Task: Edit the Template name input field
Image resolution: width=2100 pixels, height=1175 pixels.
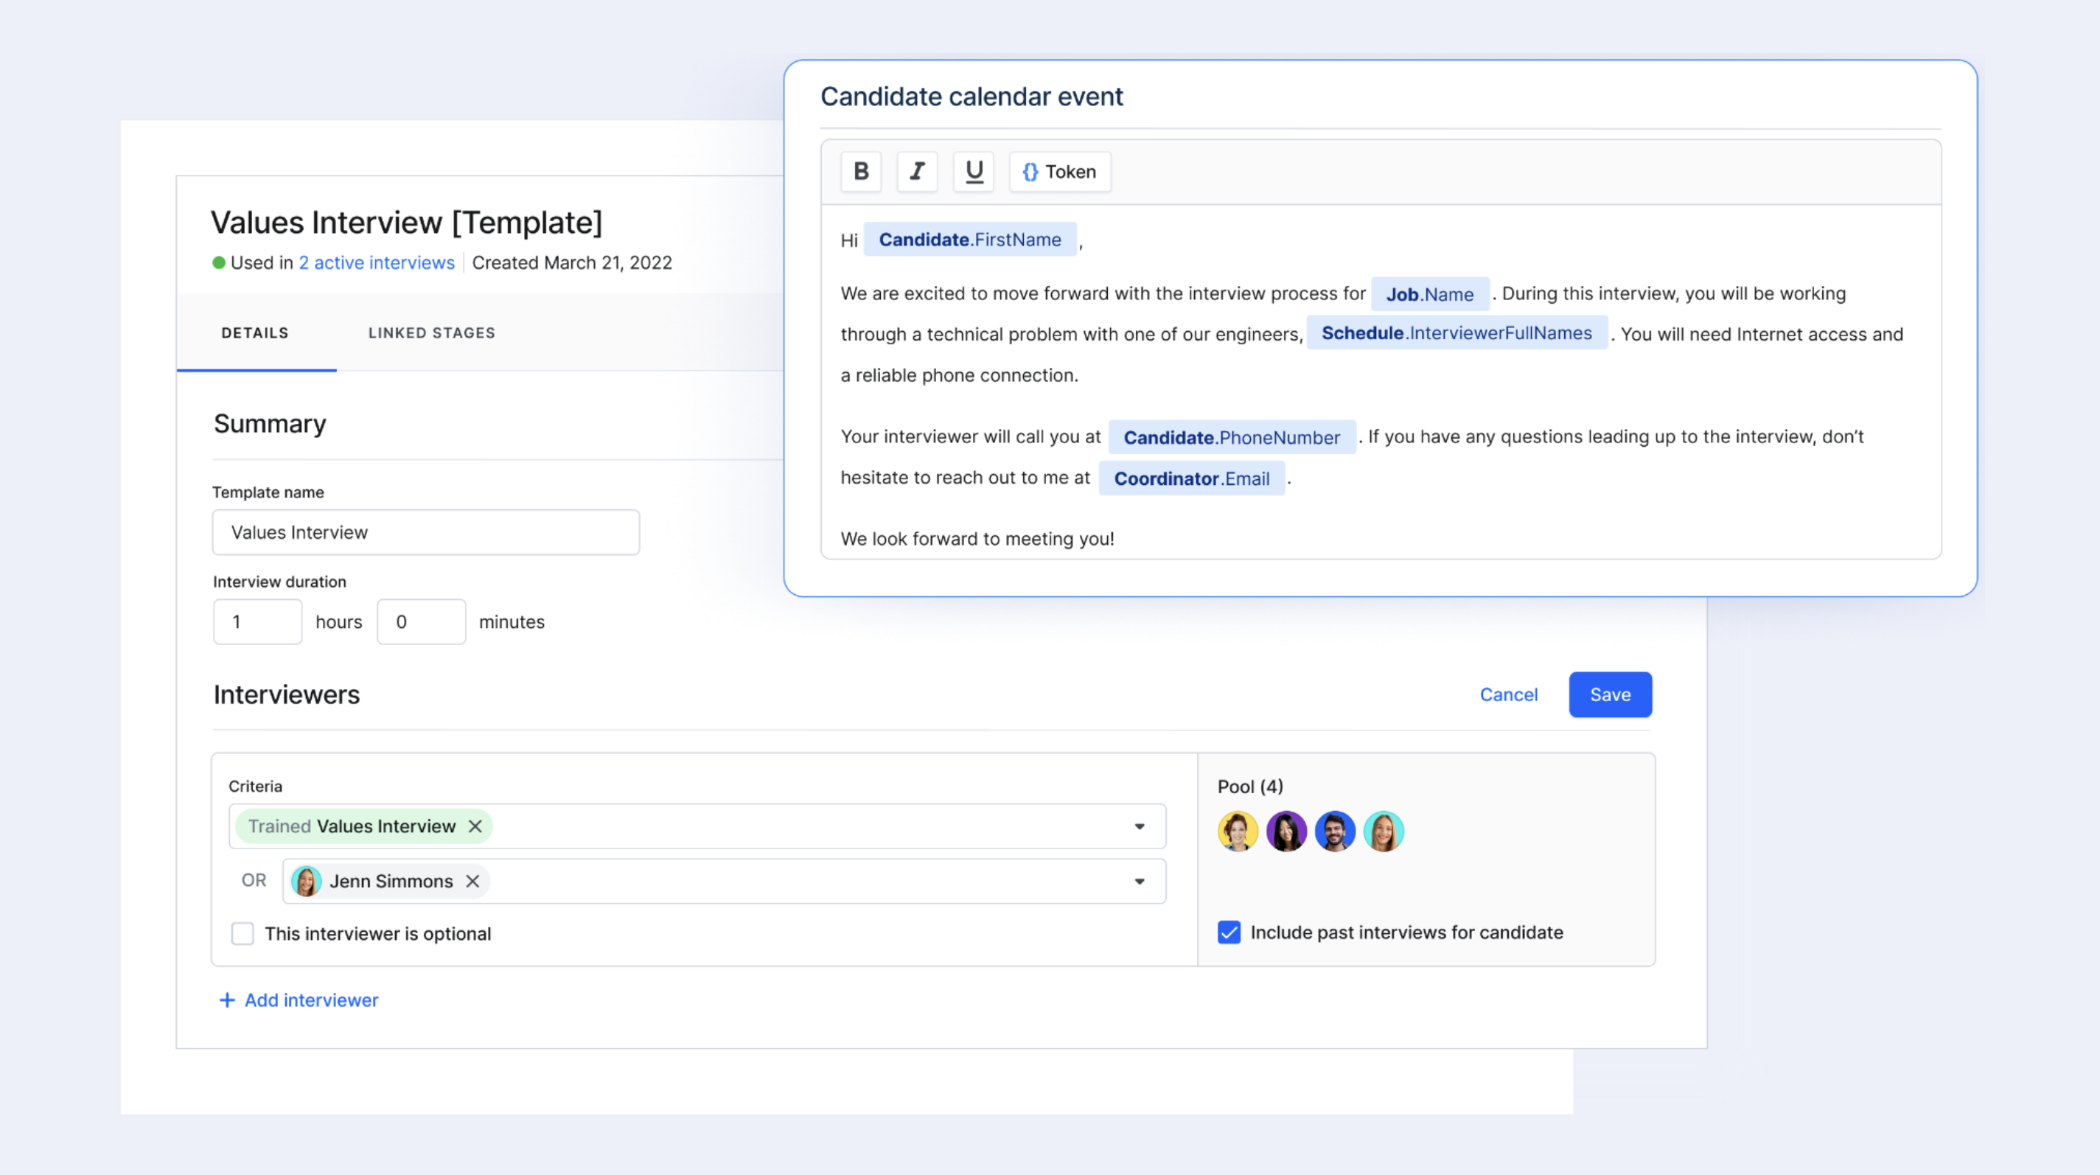Action: (x=425, y=532)
